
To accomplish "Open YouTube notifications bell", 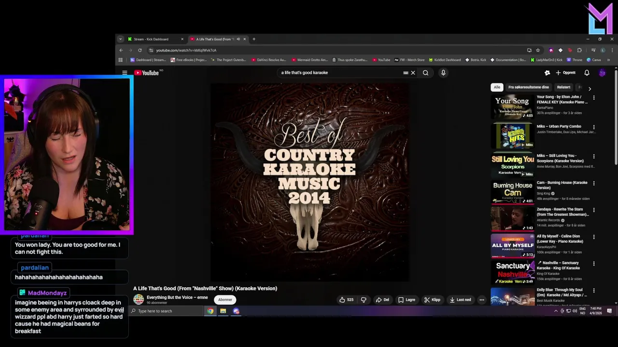I will (587, 73).
